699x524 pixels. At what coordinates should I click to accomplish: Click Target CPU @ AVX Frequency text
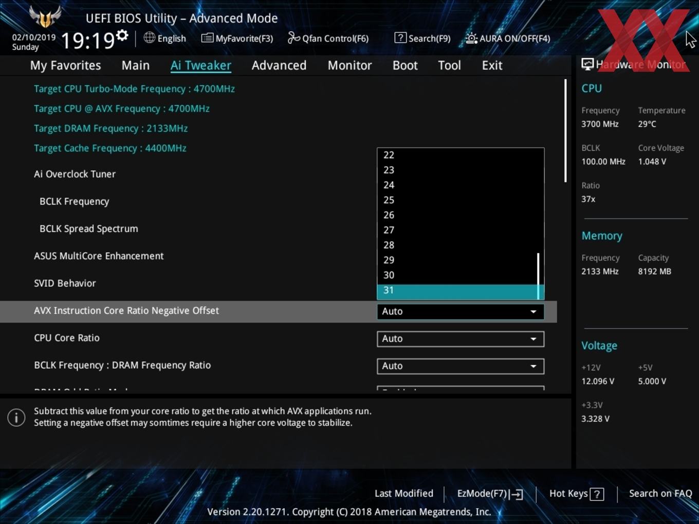(x=122, y=108)
